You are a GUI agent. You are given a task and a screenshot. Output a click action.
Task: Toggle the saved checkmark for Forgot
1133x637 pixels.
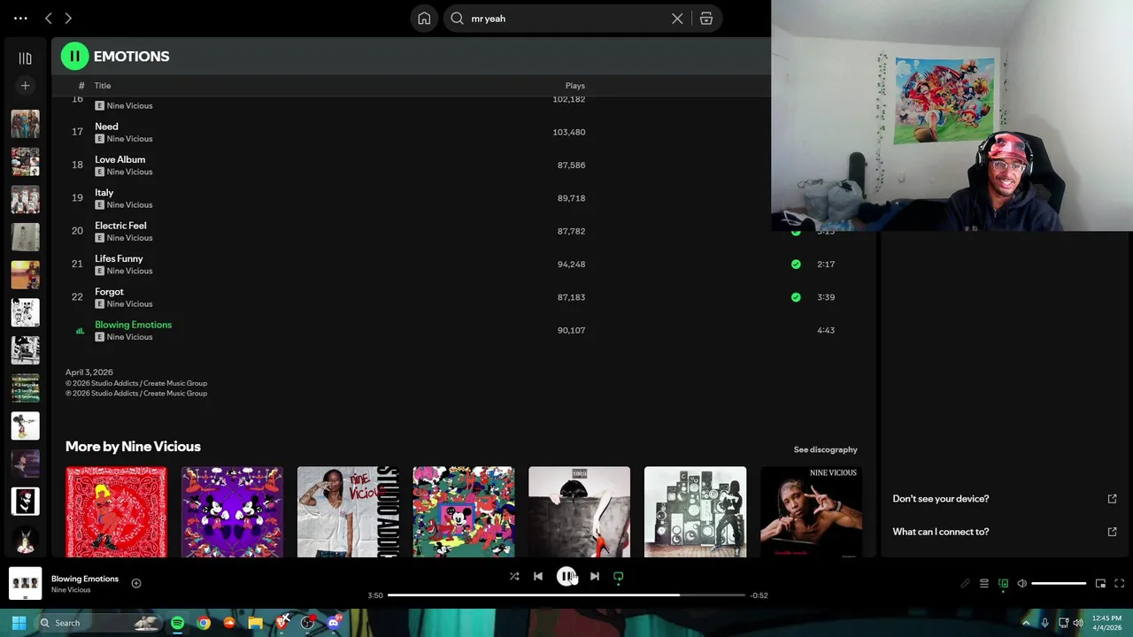(x=796, y=297)
